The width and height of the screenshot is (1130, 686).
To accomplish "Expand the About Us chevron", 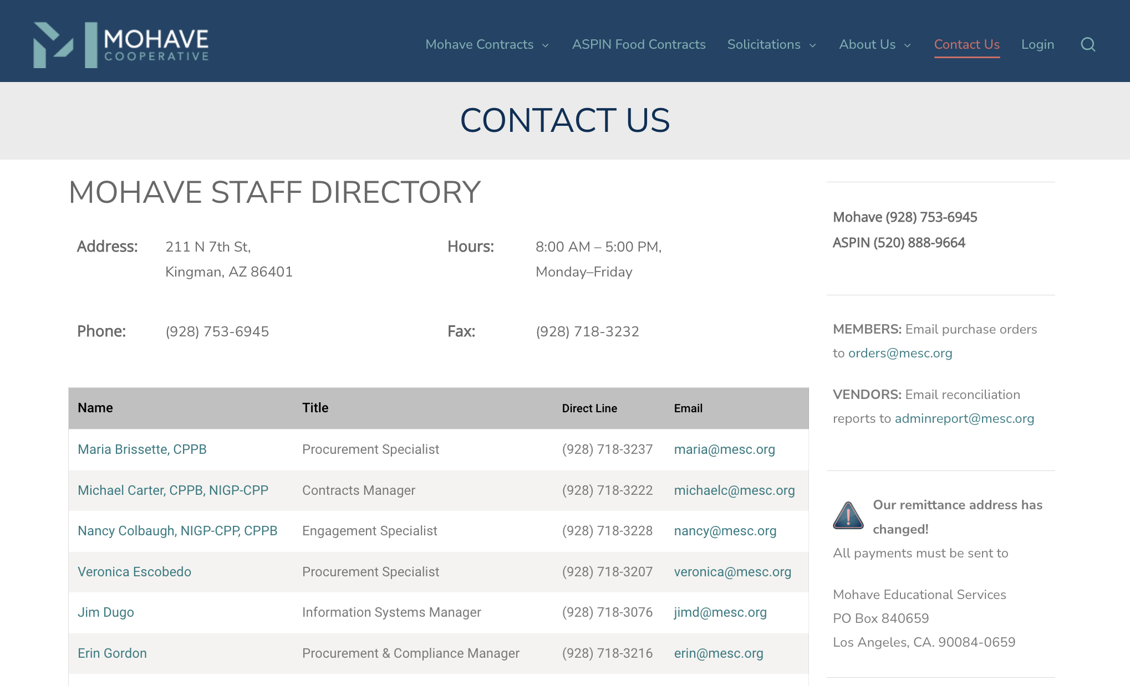I will (x=908, y=45).
